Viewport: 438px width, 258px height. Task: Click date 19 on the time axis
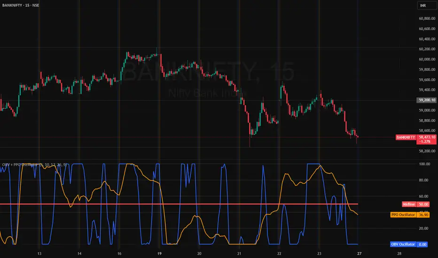159,253
